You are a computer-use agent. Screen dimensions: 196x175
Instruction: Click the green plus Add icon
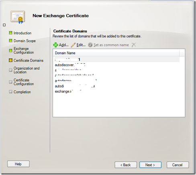[55, 45]
